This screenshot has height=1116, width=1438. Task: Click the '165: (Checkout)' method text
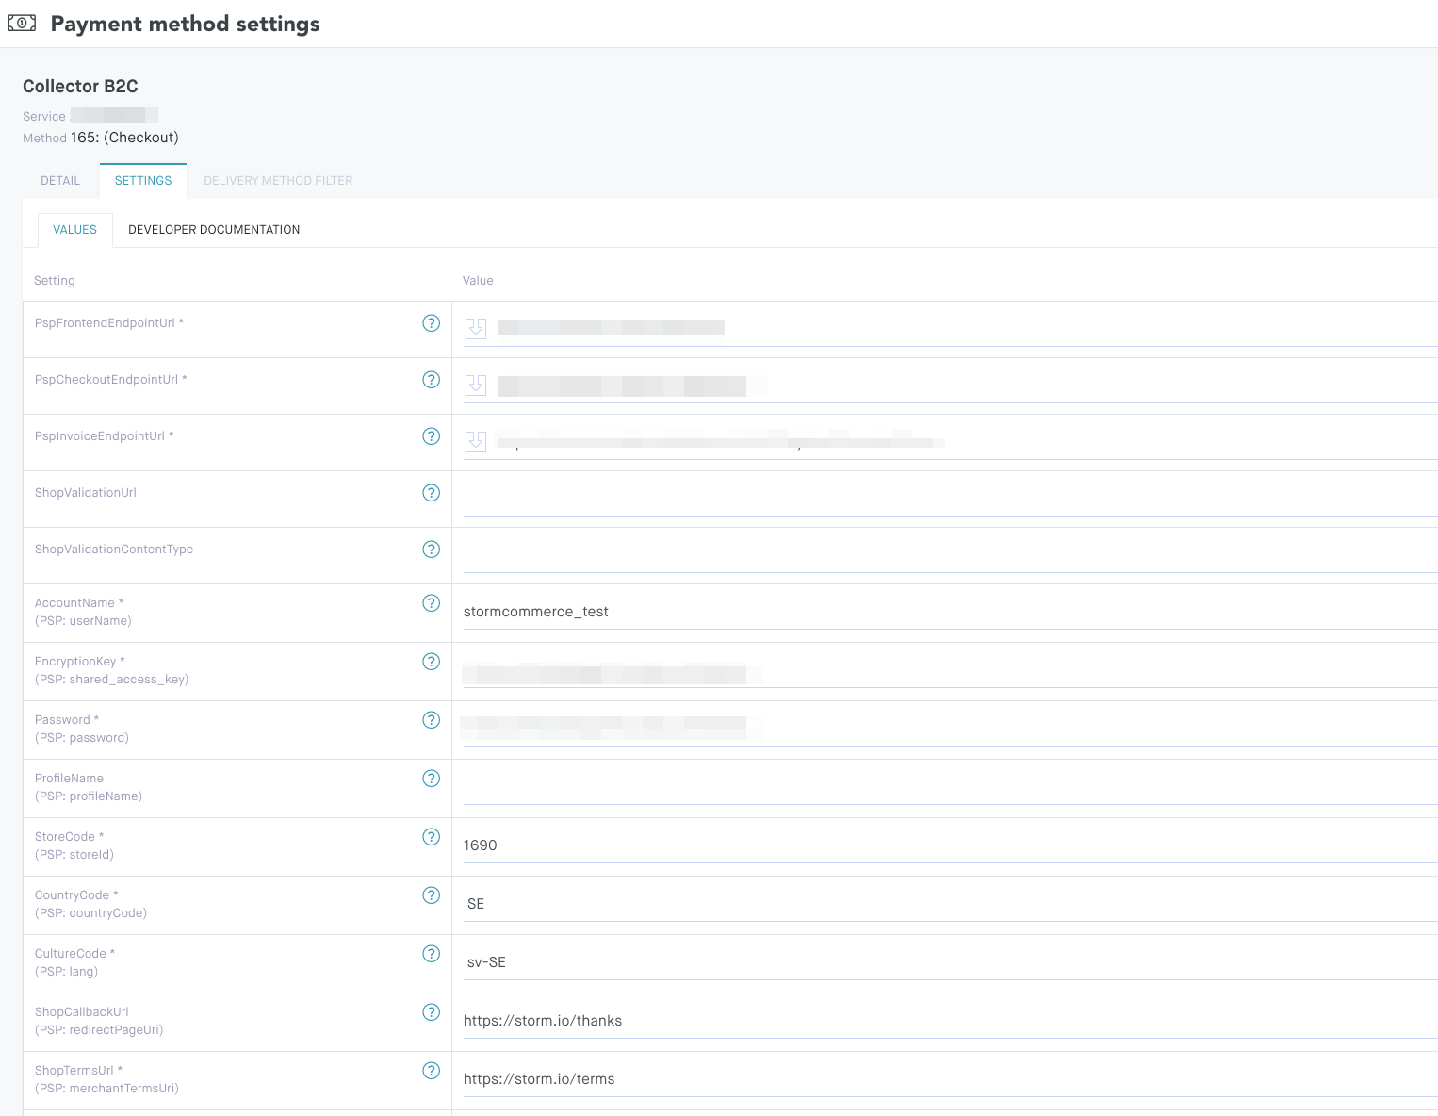click(124, 138)
